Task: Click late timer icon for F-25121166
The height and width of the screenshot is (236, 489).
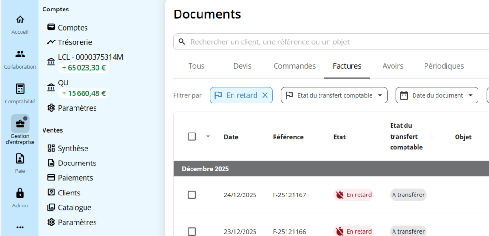Action: coord(340,232)
